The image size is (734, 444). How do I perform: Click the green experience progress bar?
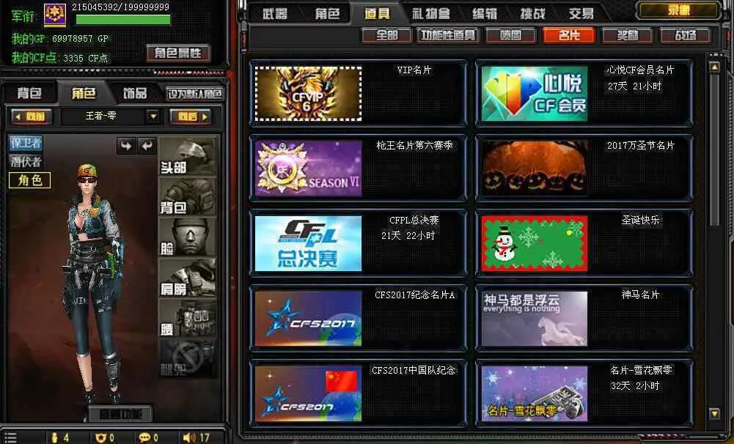tap(123, 20)
